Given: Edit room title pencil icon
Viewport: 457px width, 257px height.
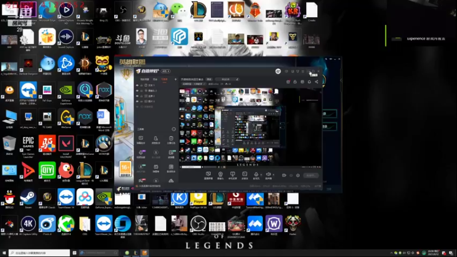Looking at the screenshot, I should 237,79.
